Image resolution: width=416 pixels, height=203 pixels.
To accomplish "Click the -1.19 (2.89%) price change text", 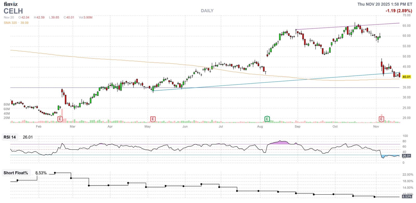I will pos(399,11).
